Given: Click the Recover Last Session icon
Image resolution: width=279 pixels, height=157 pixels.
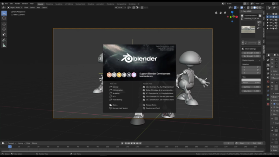Looking at the screenshot, I should 110,108.
